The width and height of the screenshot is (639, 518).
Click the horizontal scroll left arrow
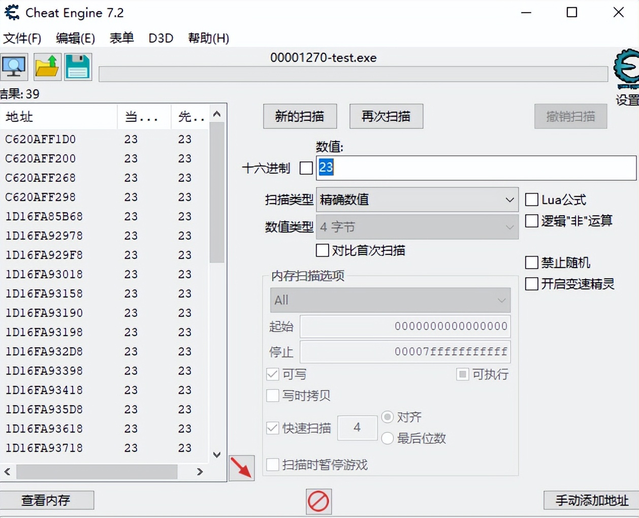click(7, 472)
